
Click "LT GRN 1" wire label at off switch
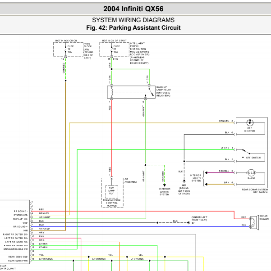(x=227, y=148)
